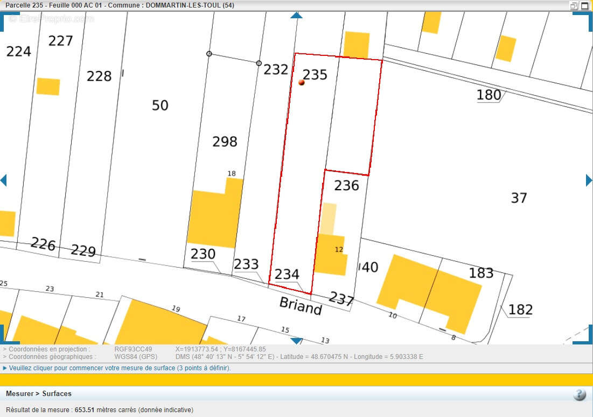Screen dimensions: 593x417
Task: Click the red marker dot on parcel 235
Action: tap(302, 82)
